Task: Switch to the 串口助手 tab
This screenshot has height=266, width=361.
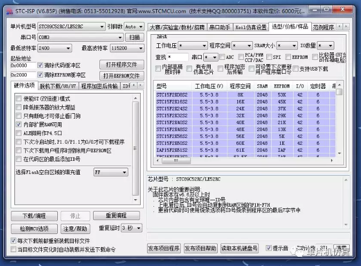Action: 220,27
